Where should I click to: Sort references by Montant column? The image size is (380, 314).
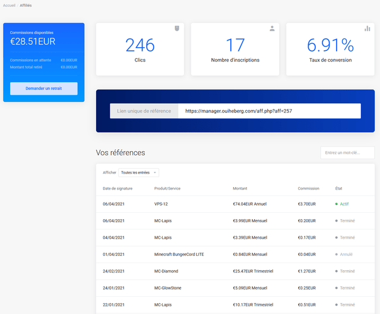[x=242, y=188]
